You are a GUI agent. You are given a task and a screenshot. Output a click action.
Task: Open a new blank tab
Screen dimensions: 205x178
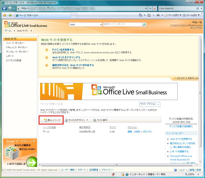pyautogui.click(x=74, y=16)
